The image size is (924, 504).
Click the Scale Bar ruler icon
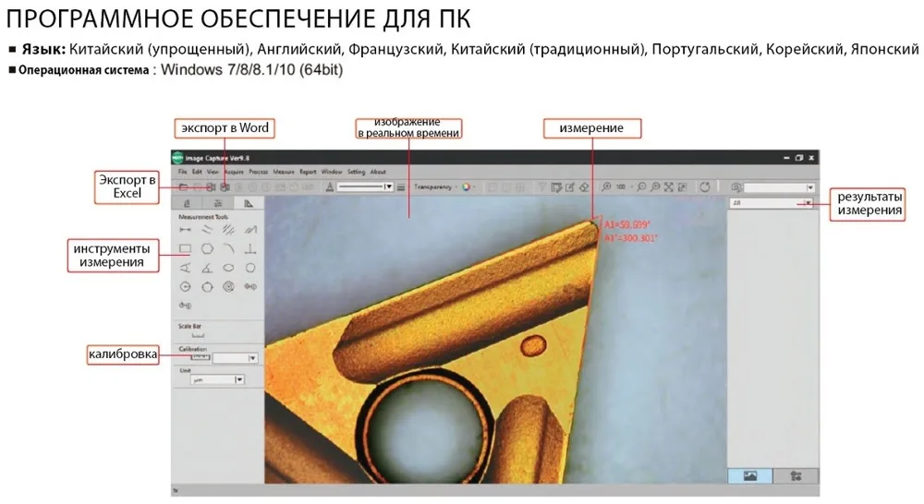pos(199,336)
